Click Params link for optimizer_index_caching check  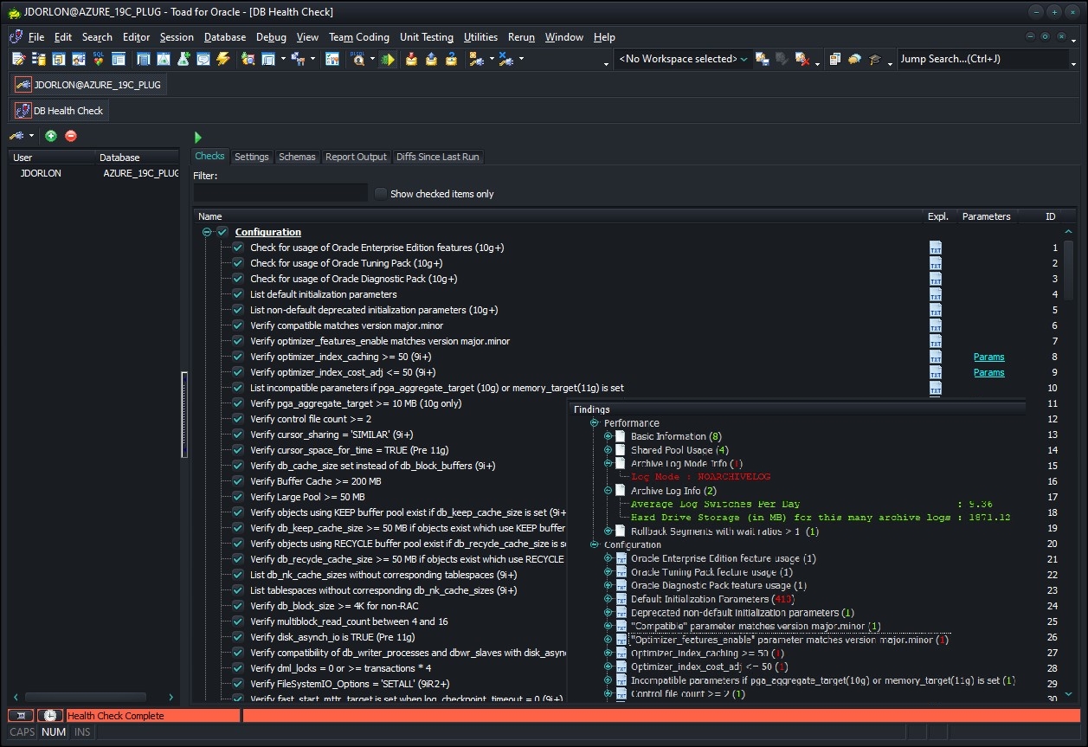988,357
